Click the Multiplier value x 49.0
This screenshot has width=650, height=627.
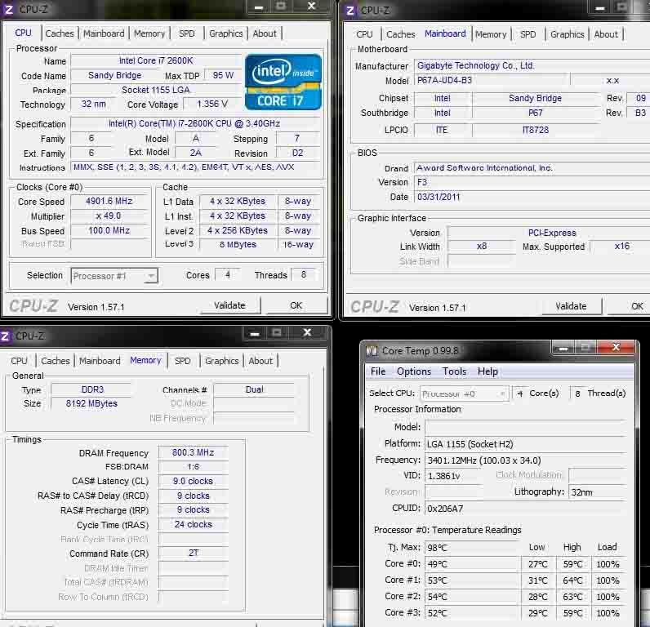click(109, 216)
